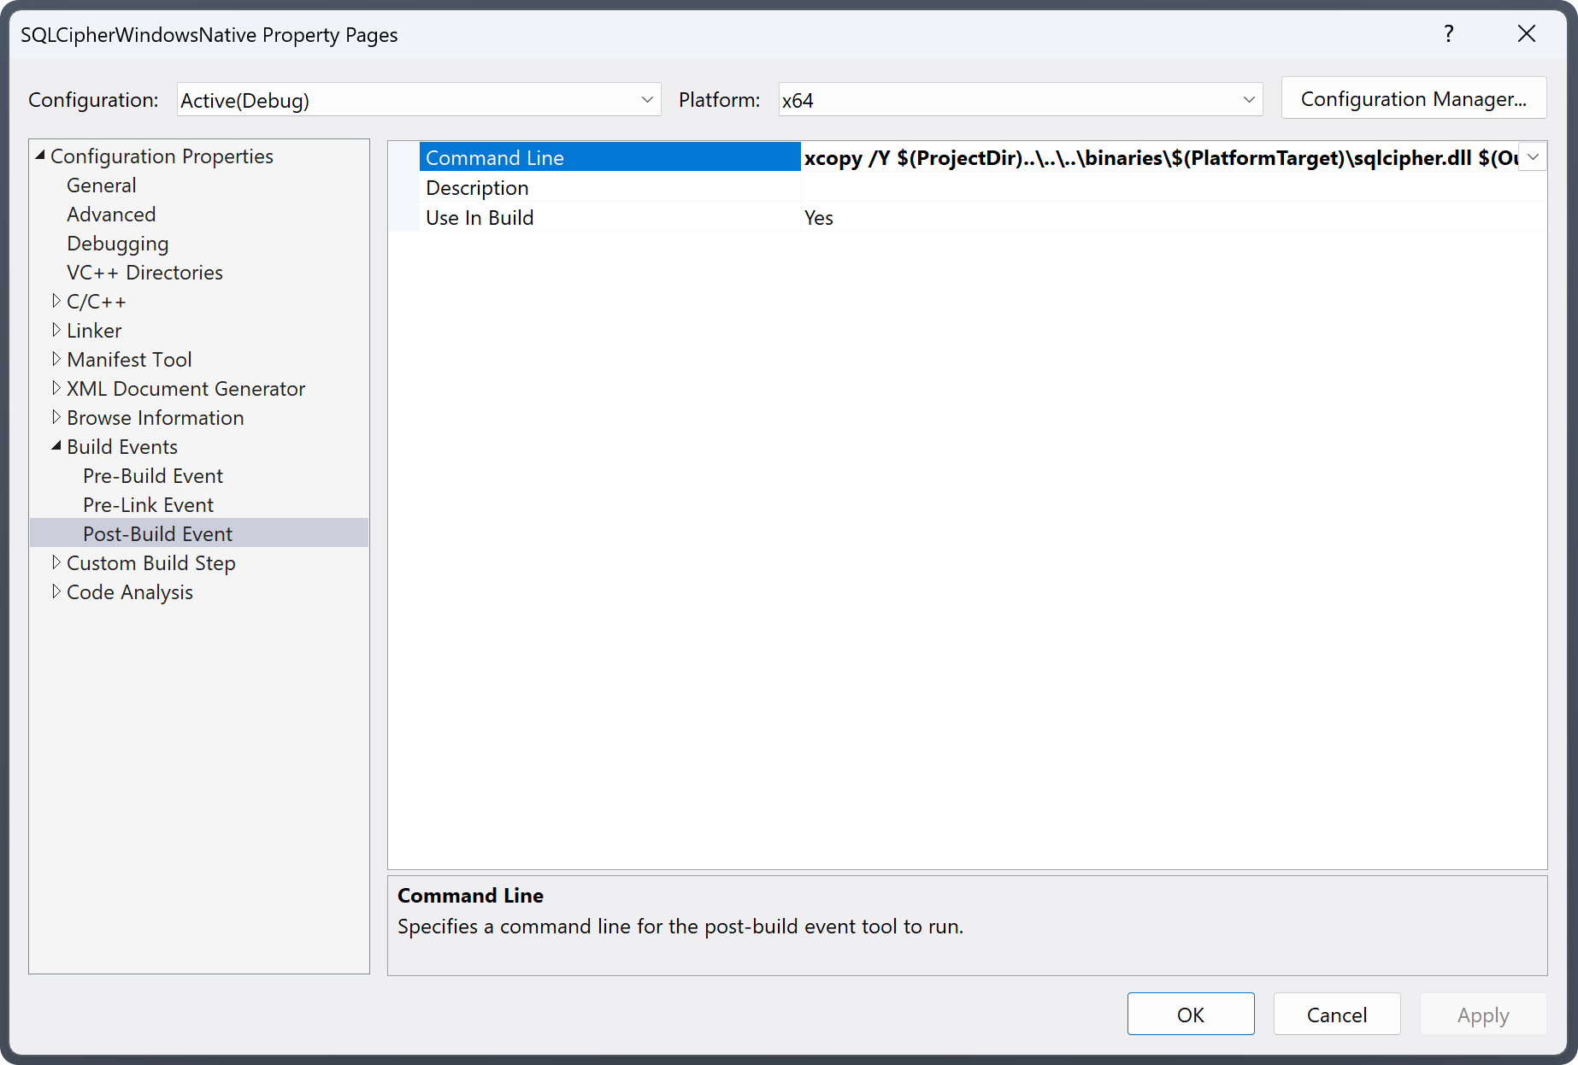Click the Help question mark button
This screenshot has width=1578, height=1065.
[1449, 34]
